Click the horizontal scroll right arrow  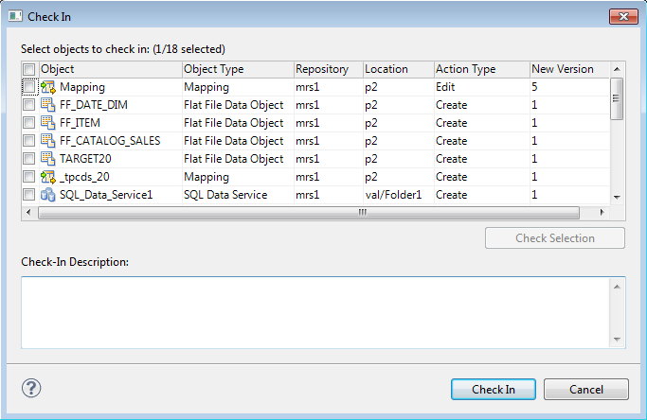click(x=602, y=212)
